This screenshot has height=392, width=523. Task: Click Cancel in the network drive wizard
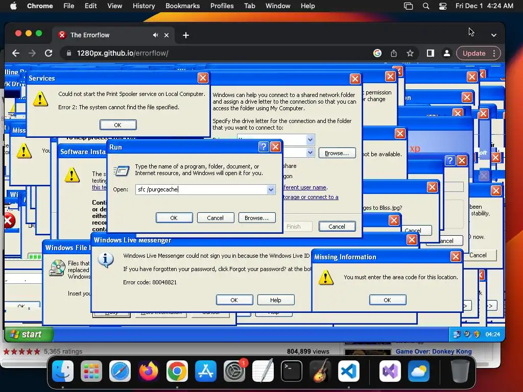click(x=337, y=226)
